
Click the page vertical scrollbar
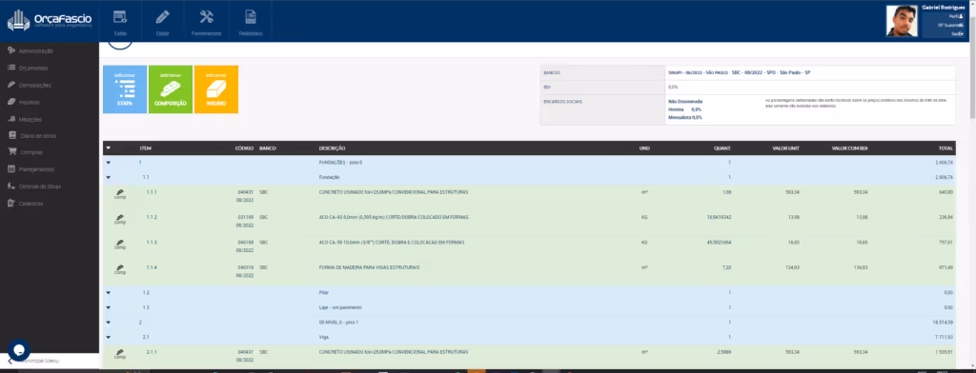(972, 69)
